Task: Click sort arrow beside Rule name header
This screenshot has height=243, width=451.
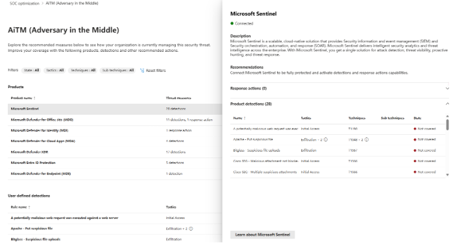Action: [x=29, y=207]
